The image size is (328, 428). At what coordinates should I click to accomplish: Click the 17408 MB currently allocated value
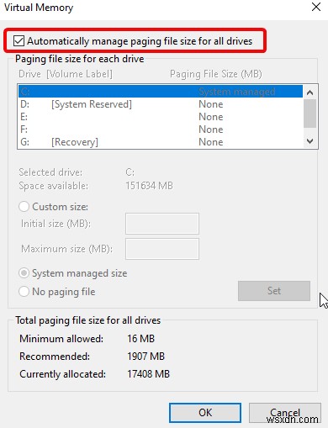point(149,374)
